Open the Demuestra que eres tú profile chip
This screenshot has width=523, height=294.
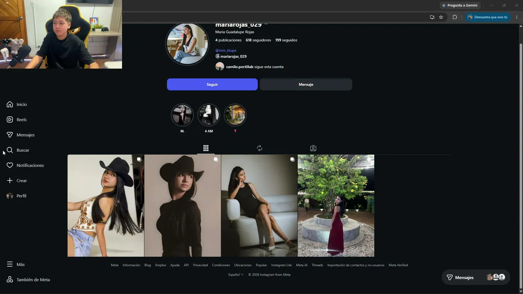click(x=487, y=17)
